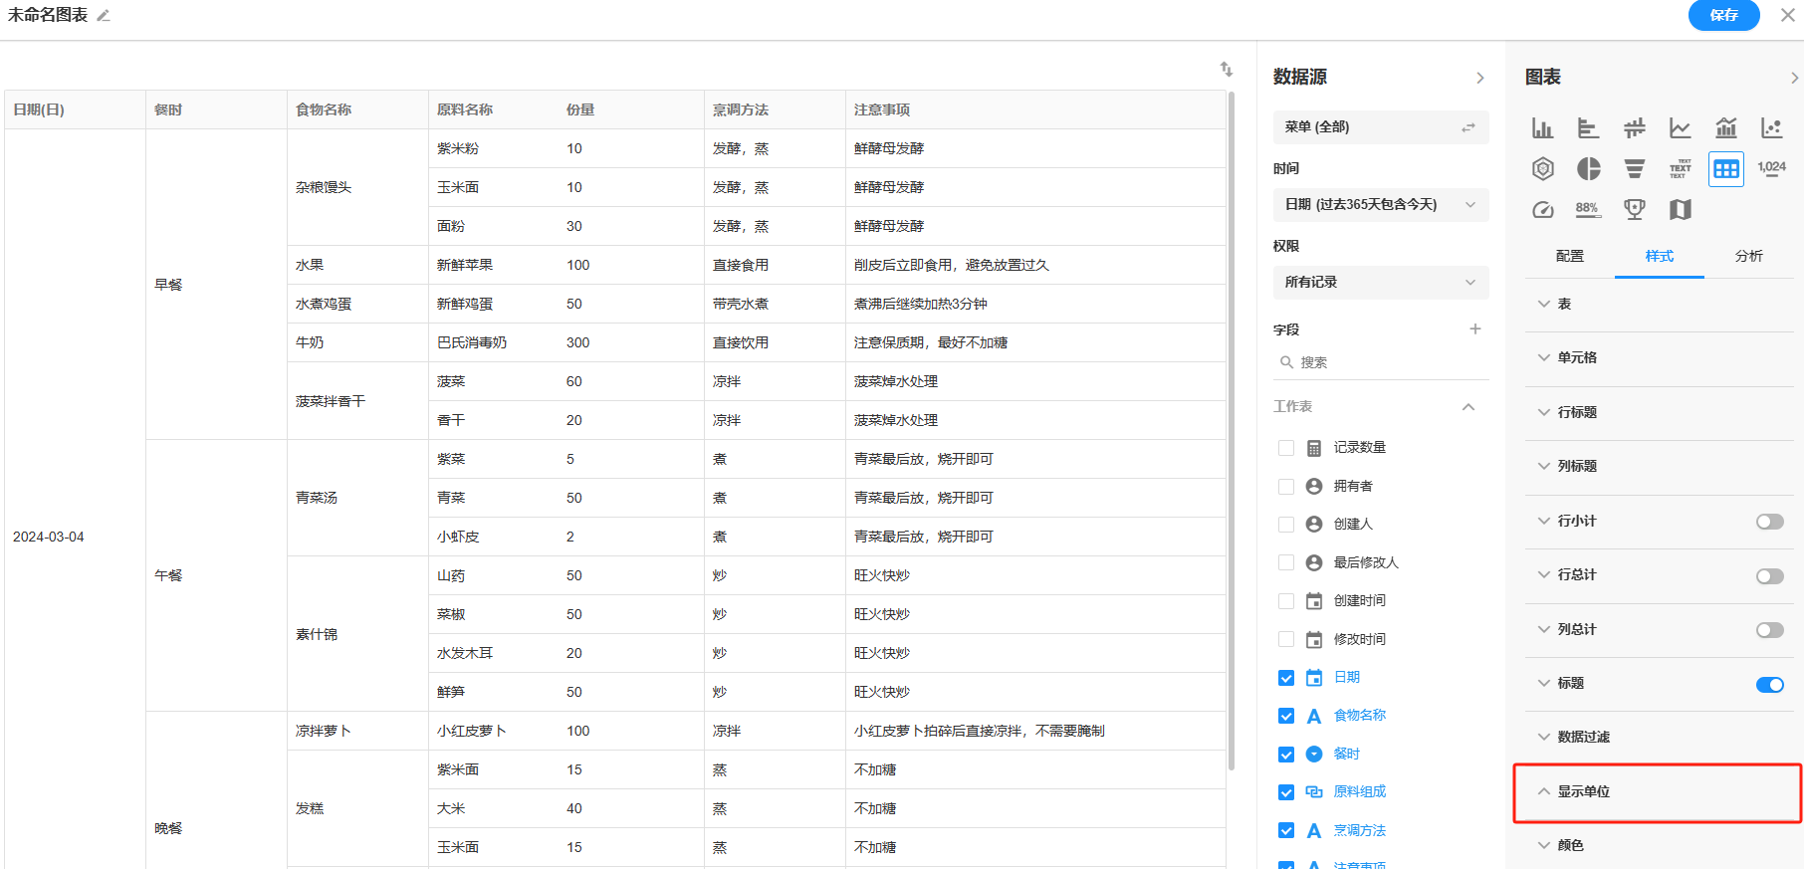Enable the 行小计 toggle switch
The height and width of the screenshot is (869, 1804).
tap(1769, 522)
